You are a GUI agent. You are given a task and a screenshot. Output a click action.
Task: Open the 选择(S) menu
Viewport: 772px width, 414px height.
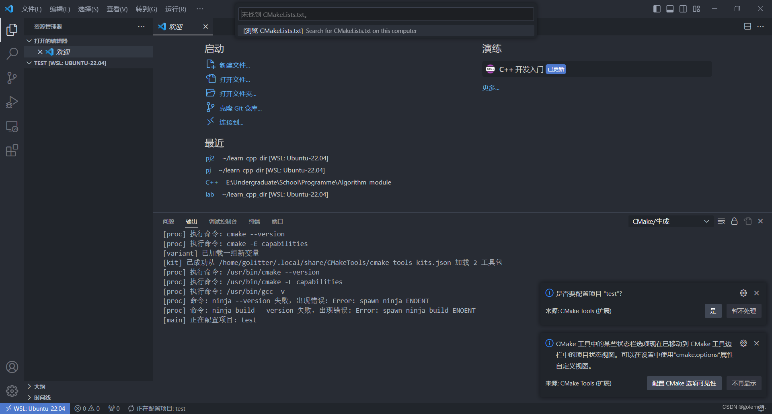pyautogui.click(x=88, y=9)
